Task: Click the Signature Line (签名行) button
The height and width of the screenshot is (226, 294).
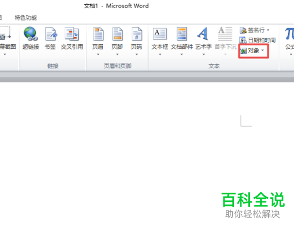Action: [x=252, y=30]
